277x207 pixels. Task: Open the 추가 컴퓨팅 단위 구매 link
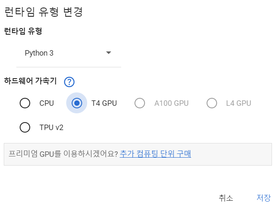[155, 154]
